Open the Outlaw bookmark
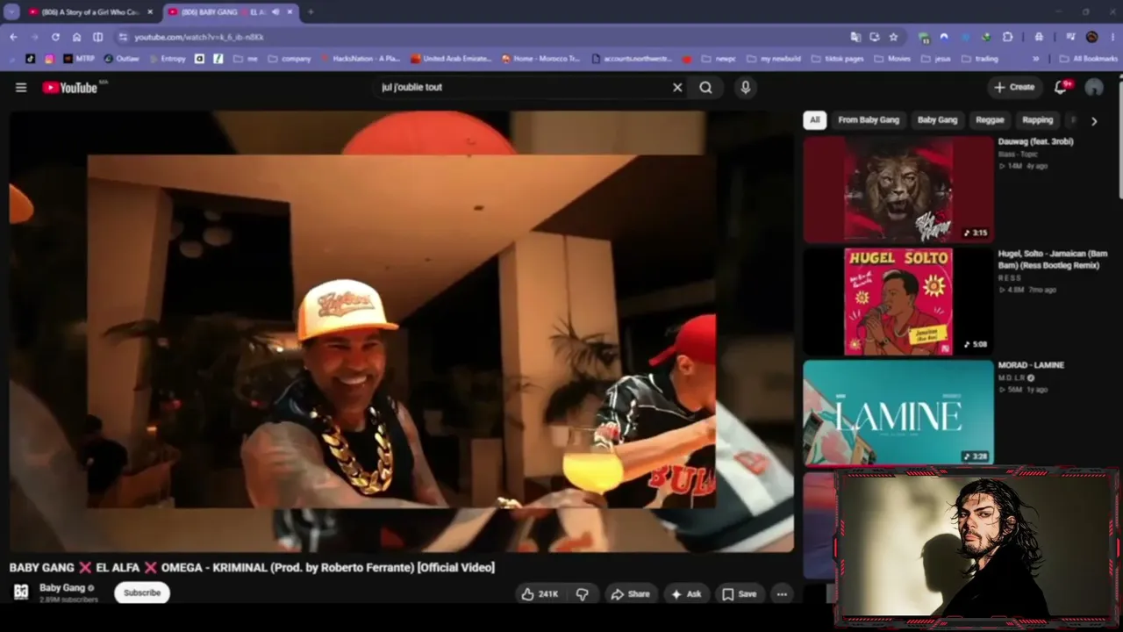Viewport: 1123px width, 632px height. (121, 59)
